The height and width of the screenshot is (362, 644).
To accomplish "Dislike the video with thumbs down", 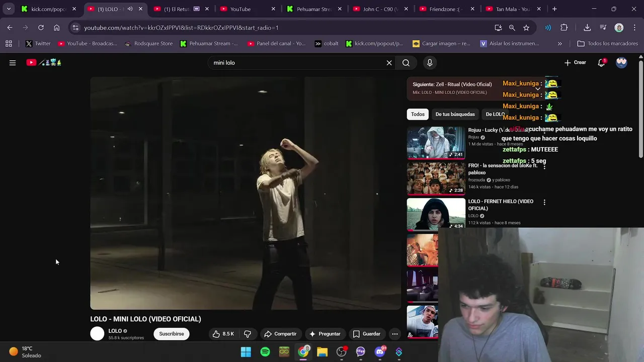I will coord(248,334).
